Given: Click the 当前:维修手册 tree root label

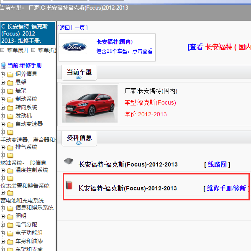Looking at the screenshot, I should coord(25,66).
